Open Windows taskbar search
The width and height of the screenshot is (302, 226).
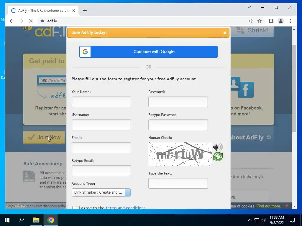click(x=21, y=220)
